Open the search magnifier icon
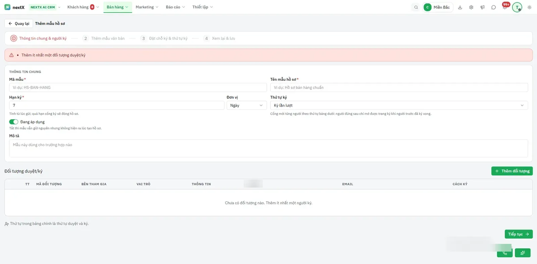537x264 pixels. pos(416,7)
